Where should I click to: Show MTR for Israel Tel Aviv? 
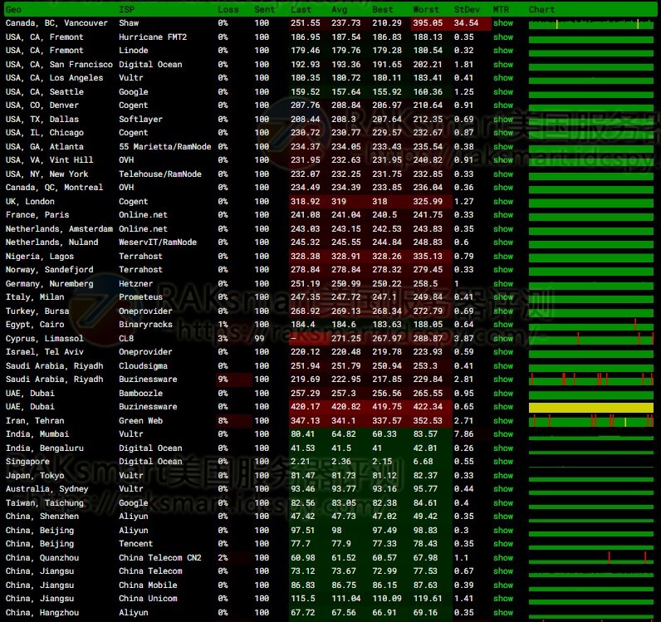[503, 352]
